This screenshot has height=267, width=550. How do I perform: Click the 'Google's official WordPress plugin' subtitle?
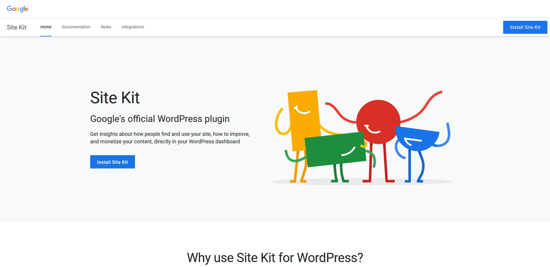[x=160, y=118]
